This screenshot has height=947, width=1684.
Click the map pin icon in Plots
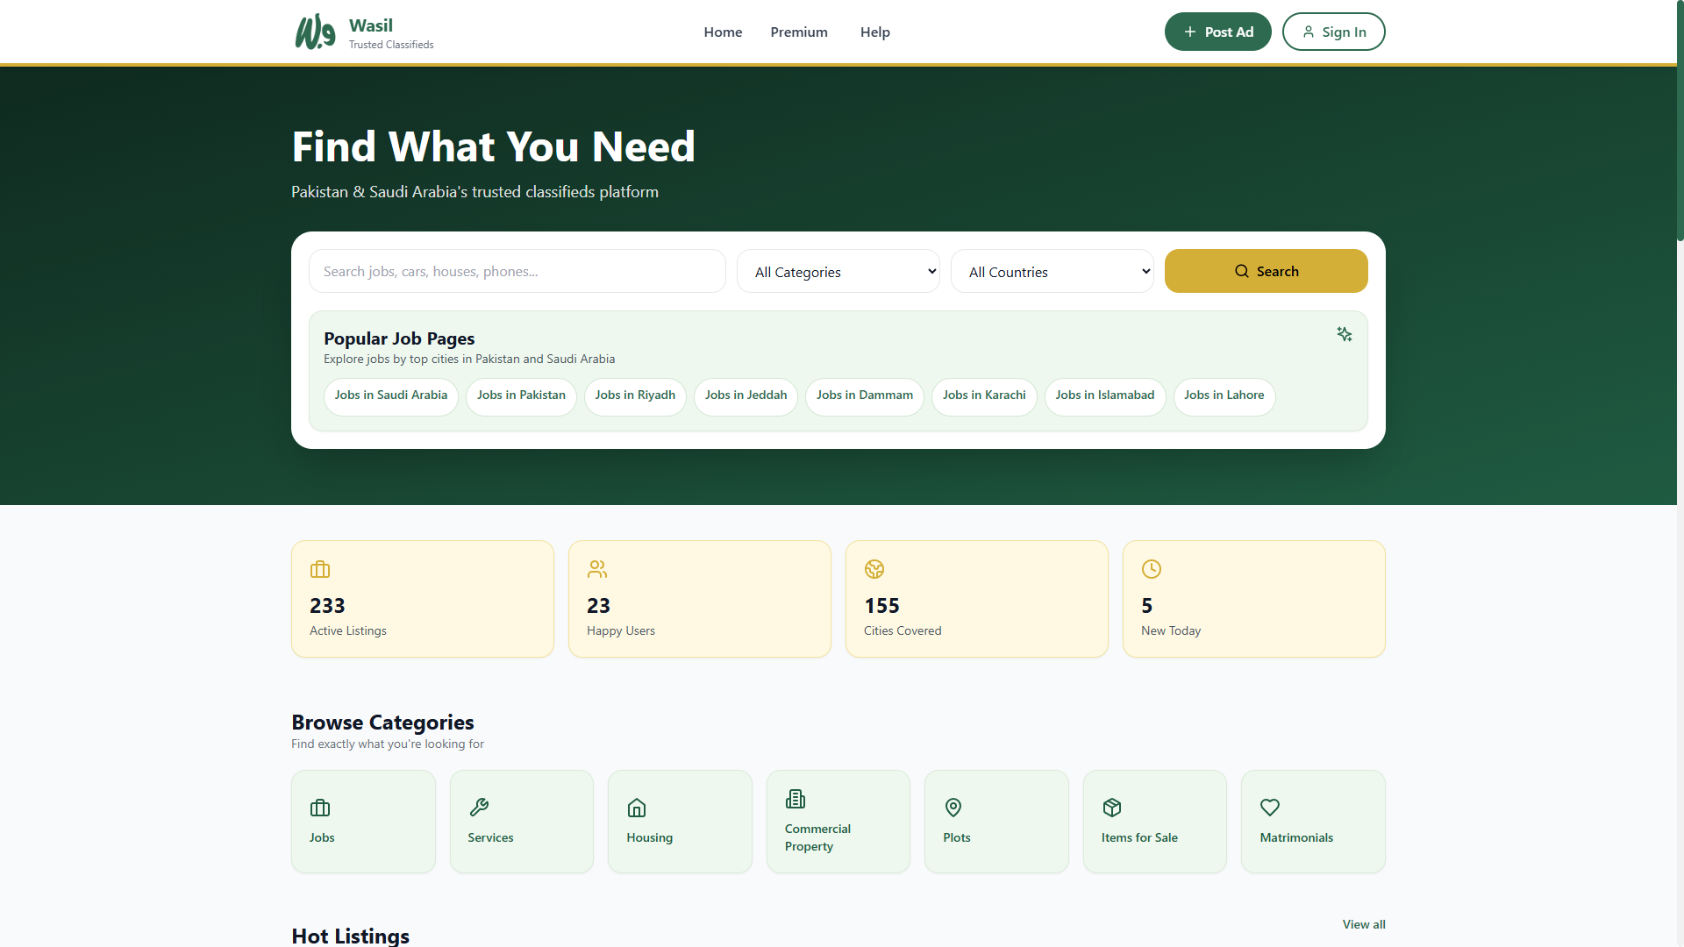[x=953, y=808]
